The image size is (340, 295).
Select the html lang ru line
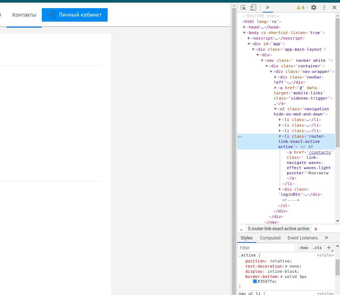click(x=262, y=21)
